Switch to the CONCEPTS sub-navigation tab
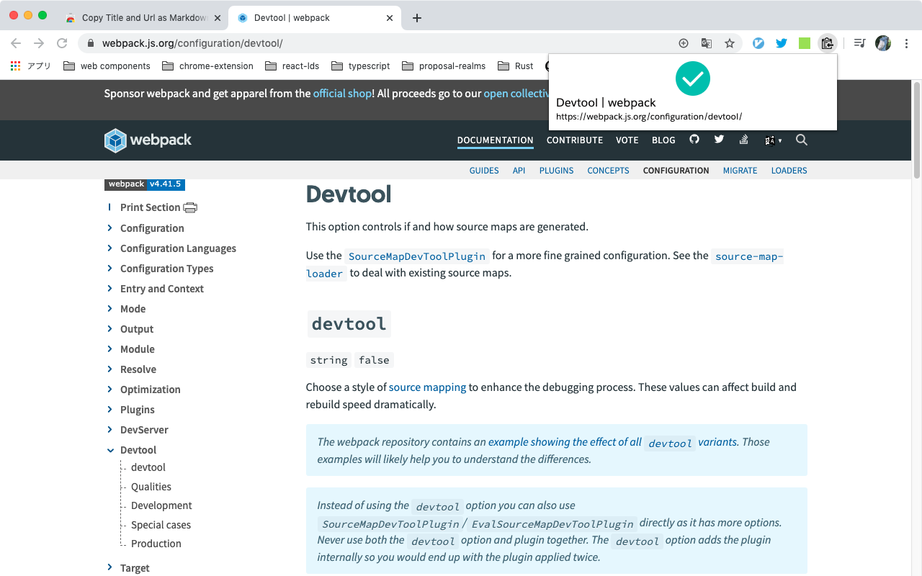 pyautogui.click(x=609, y=171)
